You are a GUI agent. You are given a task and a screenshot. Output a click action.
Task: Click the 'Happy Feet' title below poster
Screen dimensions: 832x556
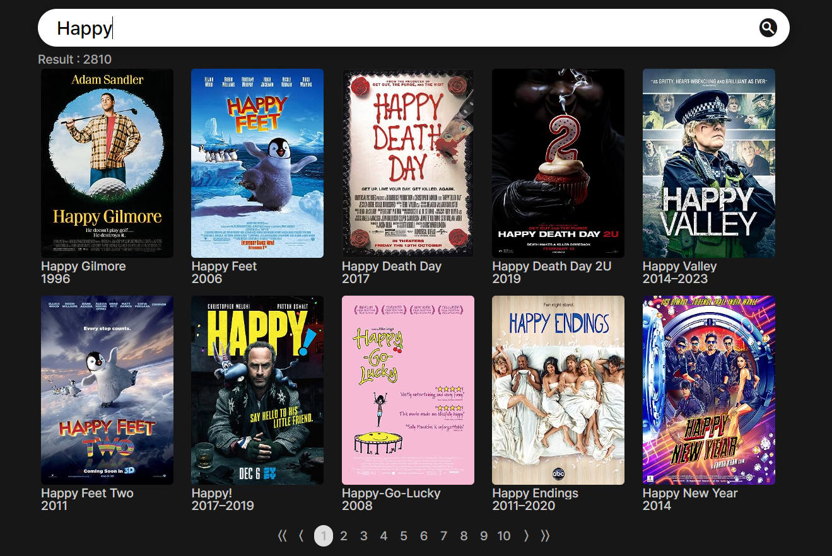[x=224, y=266]
